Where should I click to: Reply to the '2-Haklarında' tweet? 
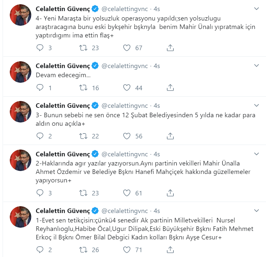[x=40, y=193]
